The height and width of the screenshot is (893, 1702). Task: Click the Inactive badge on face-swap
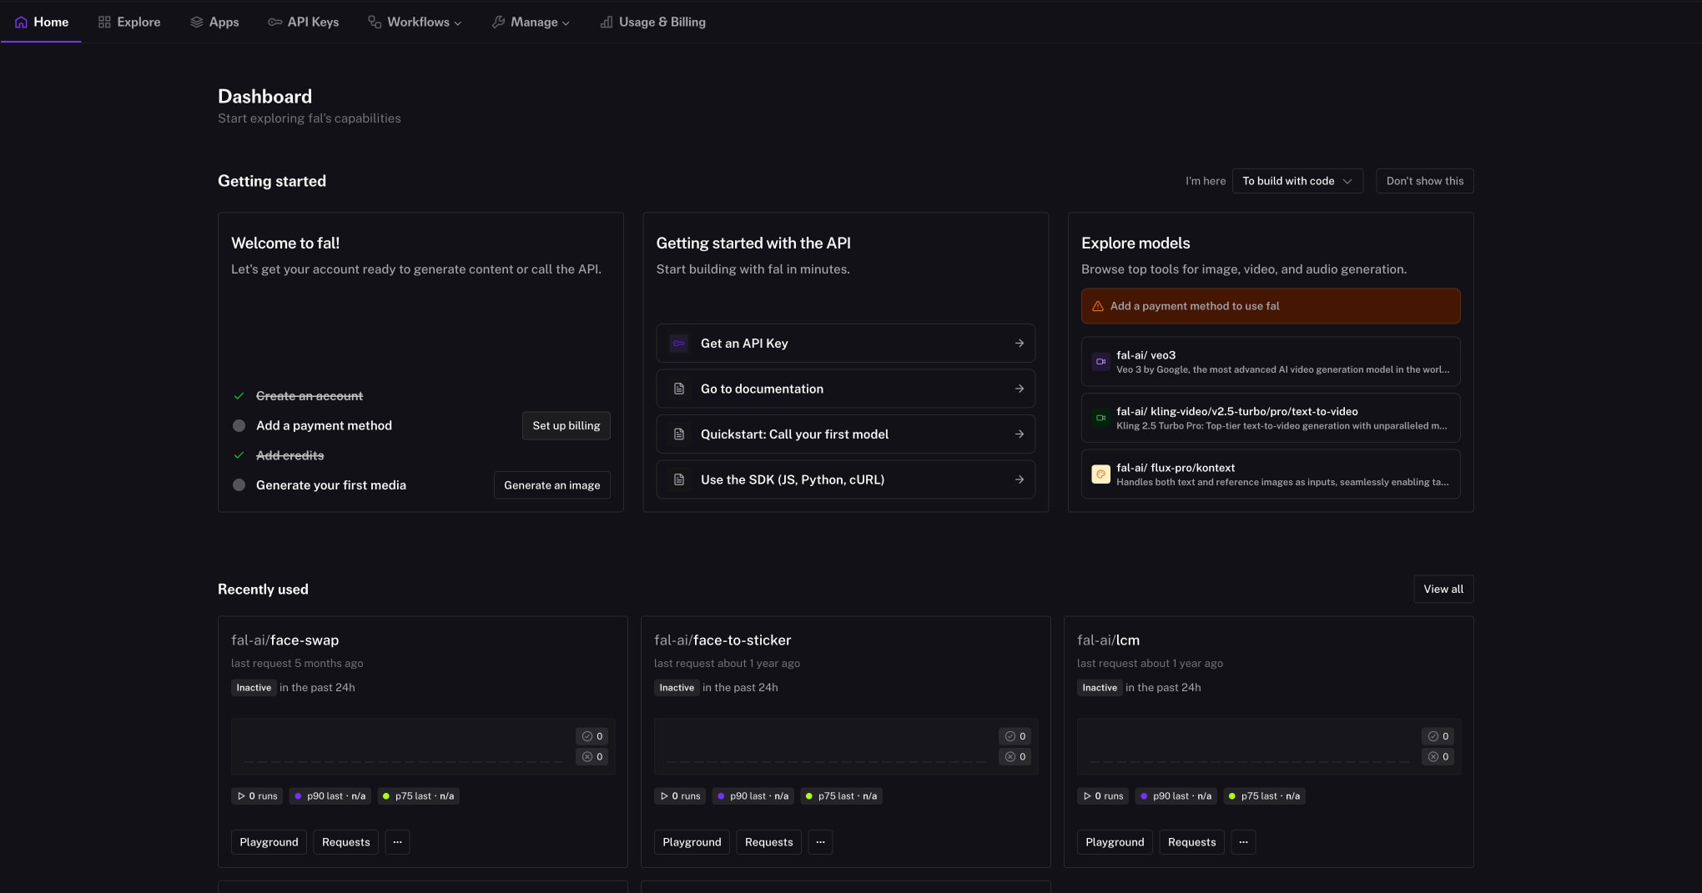click(254, 688)
